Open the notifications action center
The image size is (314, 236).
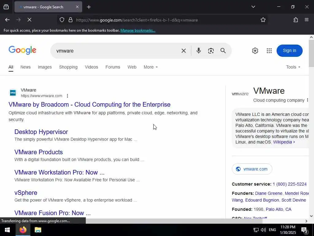pos(304,230)
